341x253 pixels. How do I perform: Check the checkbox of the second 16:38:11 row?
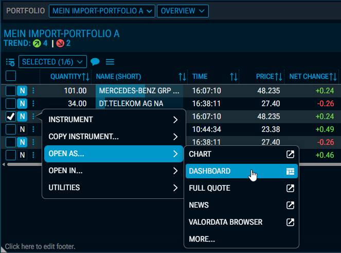[11, 142]
